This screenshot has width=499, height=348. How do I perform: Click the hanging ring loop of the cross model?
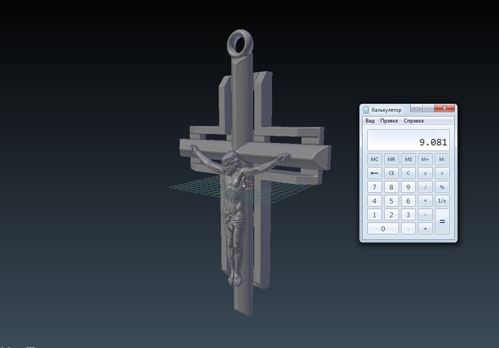[x=240, y=43]
